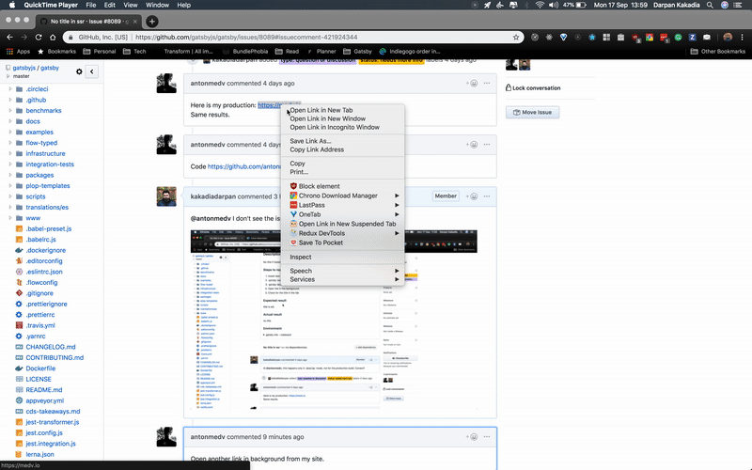Click battery indicator showing 47%
Screen dimensions: 752x470
pos(575,6)
